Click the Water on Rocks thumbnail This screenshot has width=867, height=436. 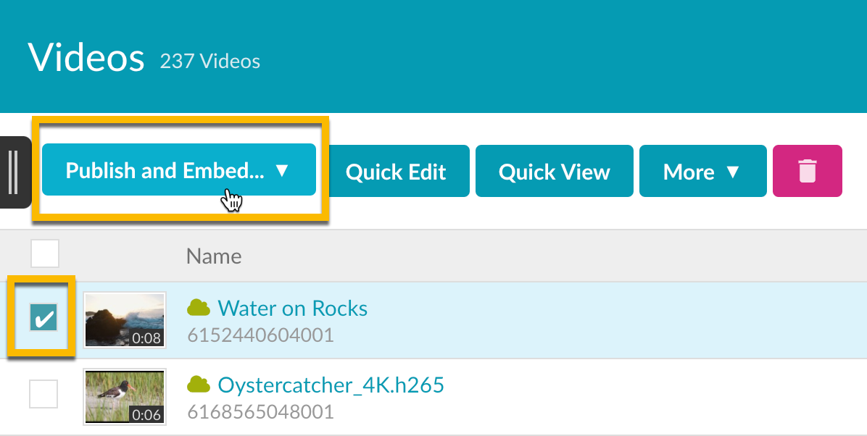pyautogui.click(x=124, y=319)
